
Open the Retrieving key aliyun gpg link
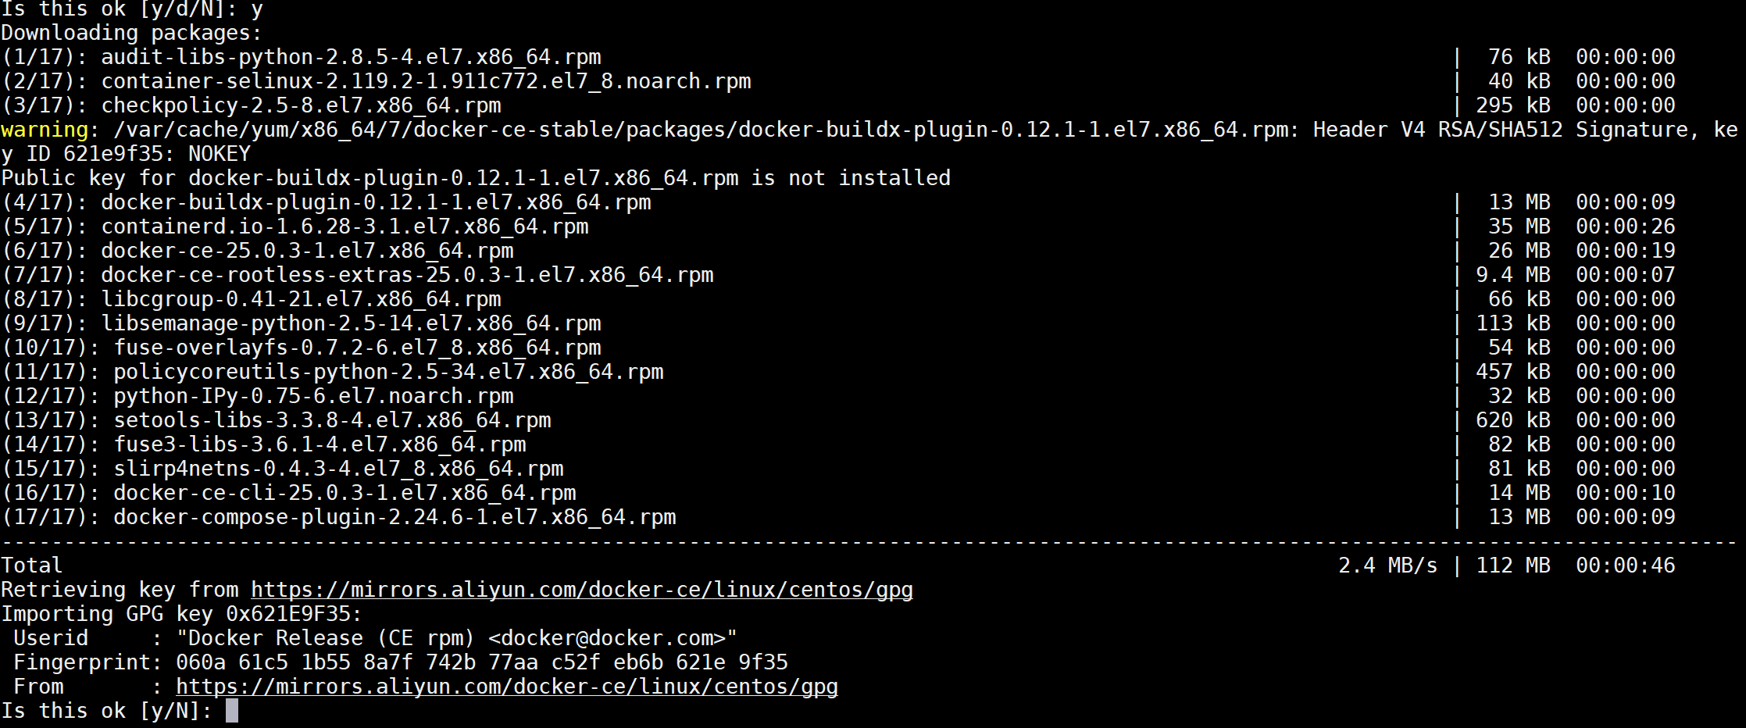click(581, 590)
